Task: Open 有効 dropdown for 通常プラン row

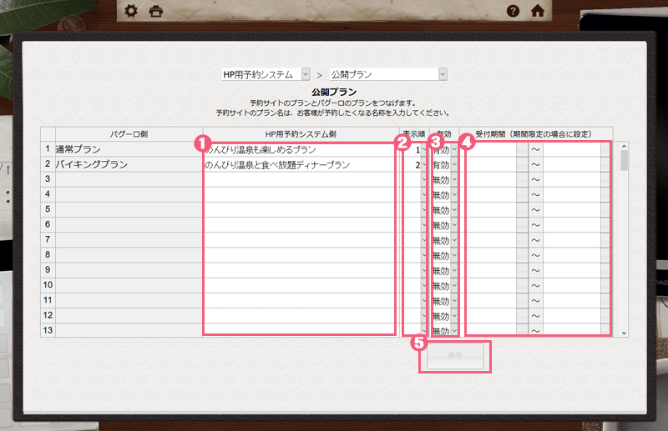Action: click(x=454, y=150)
